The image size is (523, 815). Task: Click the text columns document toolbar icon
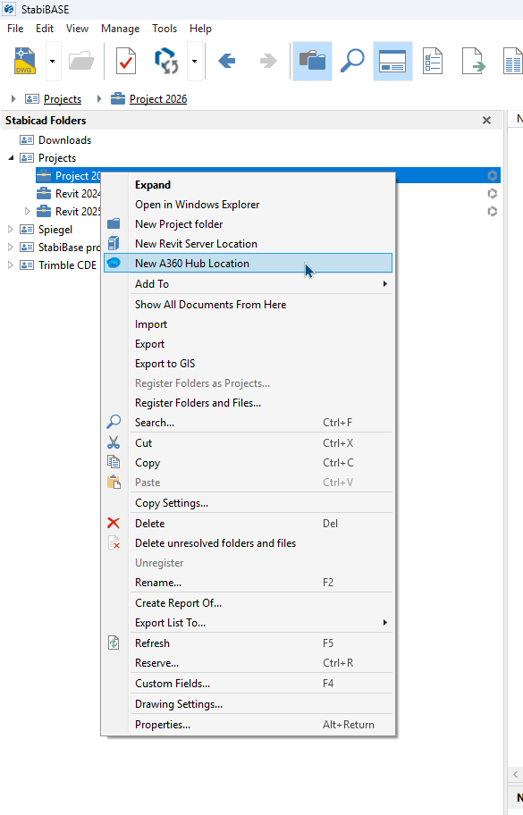[x=513, y=62]
